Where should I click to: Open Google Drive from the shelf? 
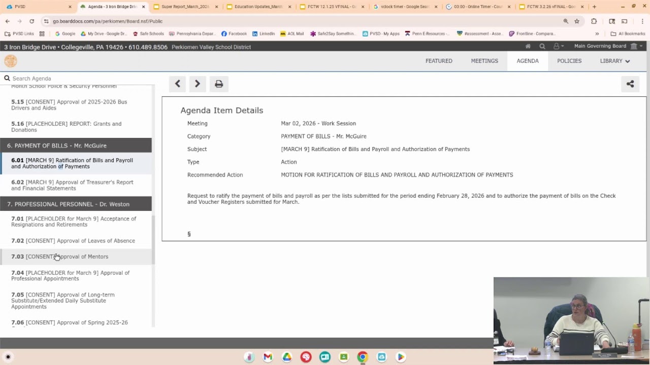(x=287, y=357)
